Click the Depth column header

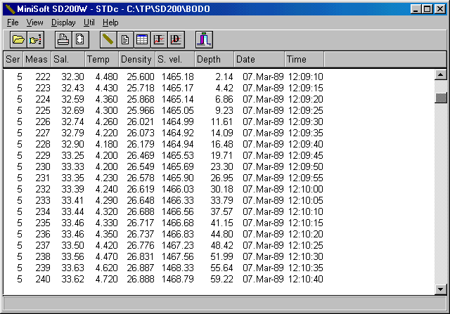214,60
